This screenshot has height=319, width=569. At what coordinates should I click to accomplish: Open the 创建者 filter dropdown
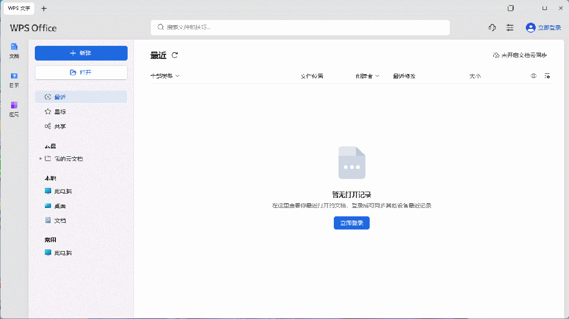tap(367, 76)
